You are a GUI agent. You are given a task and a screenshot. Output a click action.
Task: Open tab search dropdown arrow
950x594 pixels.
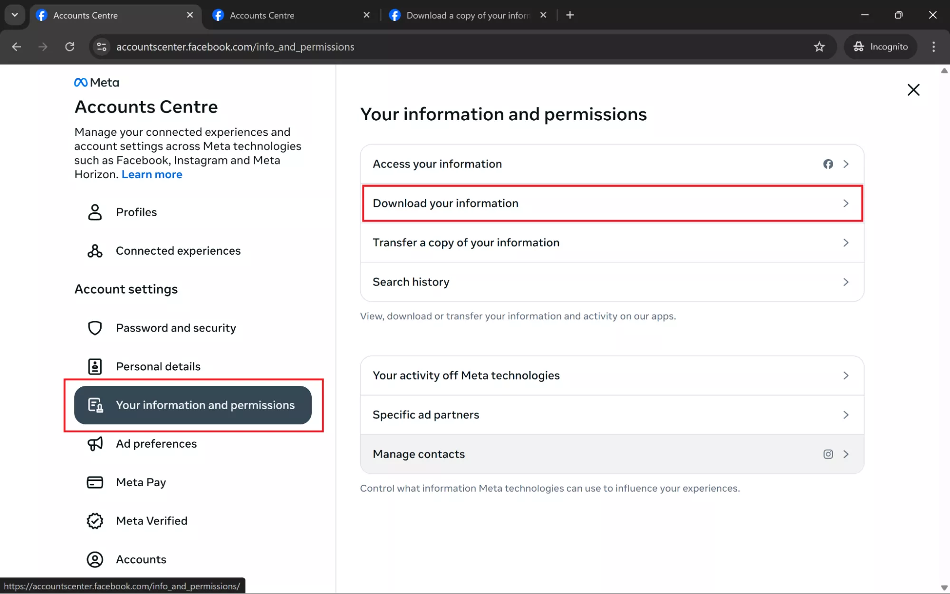pos(15,15)
